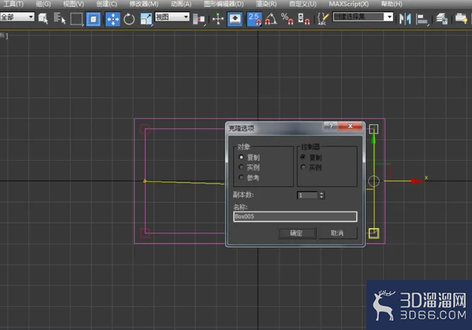Open the selection filter 全部 dropdown
This screenshot has width=472, height=330.
point(18,17)
